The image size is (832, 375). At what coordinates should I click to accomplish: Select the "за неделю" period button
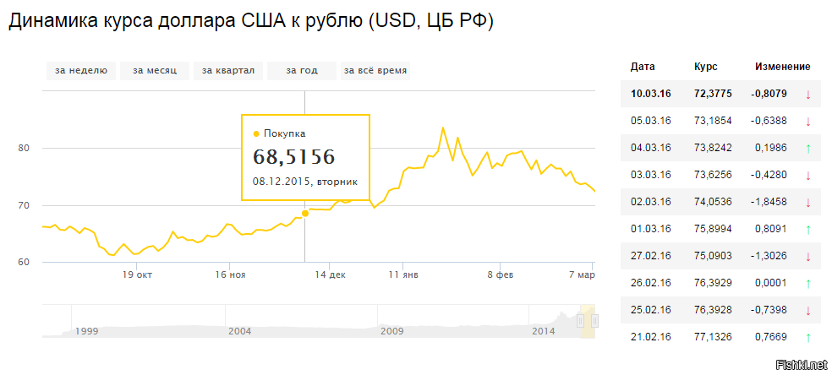[81, 70]
